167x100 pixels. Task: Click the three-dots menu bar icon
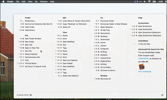(140, 2)
